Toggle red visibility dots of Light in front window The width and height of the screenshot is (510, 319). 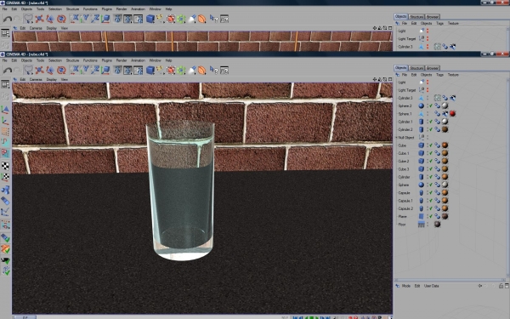pos(428,82)
